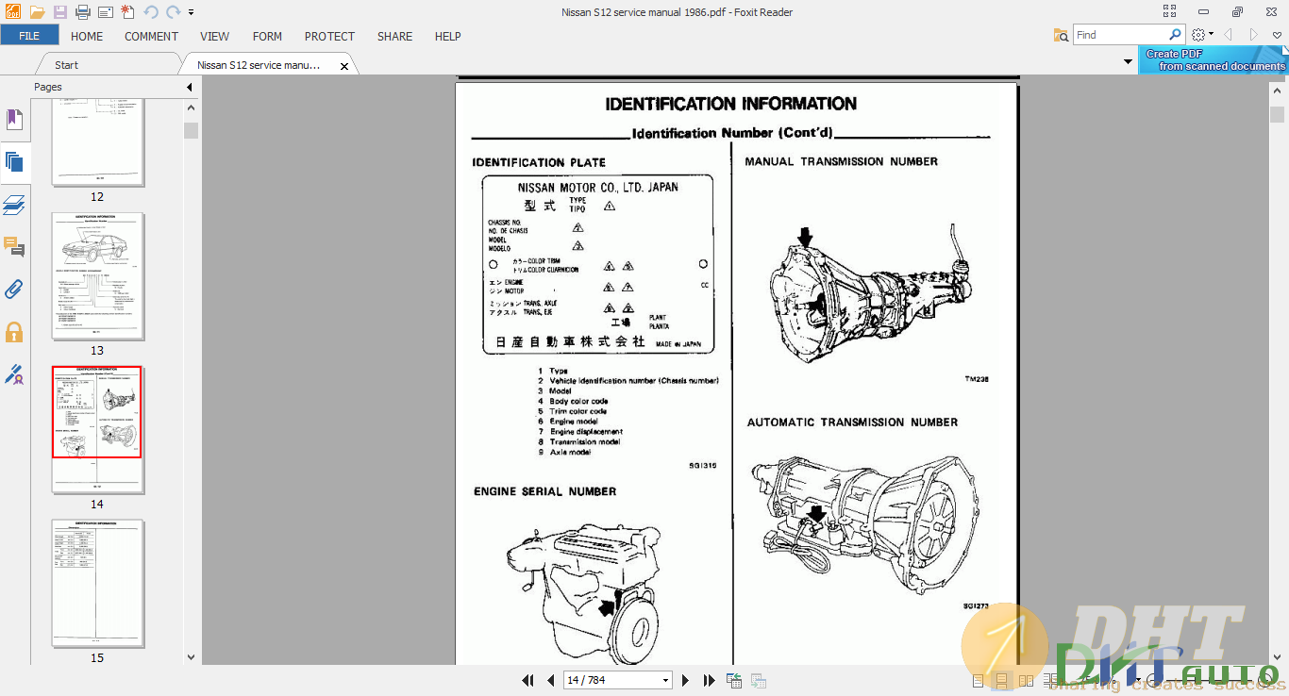The width and height of the screenshot is (1289, 696).
Task: Click the find next result arrow
Action: [1253, 35]
